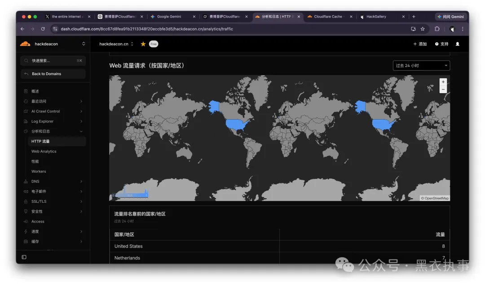Bookmark this page with star icon
Screen dimensions: 485x285
(423, 29)
